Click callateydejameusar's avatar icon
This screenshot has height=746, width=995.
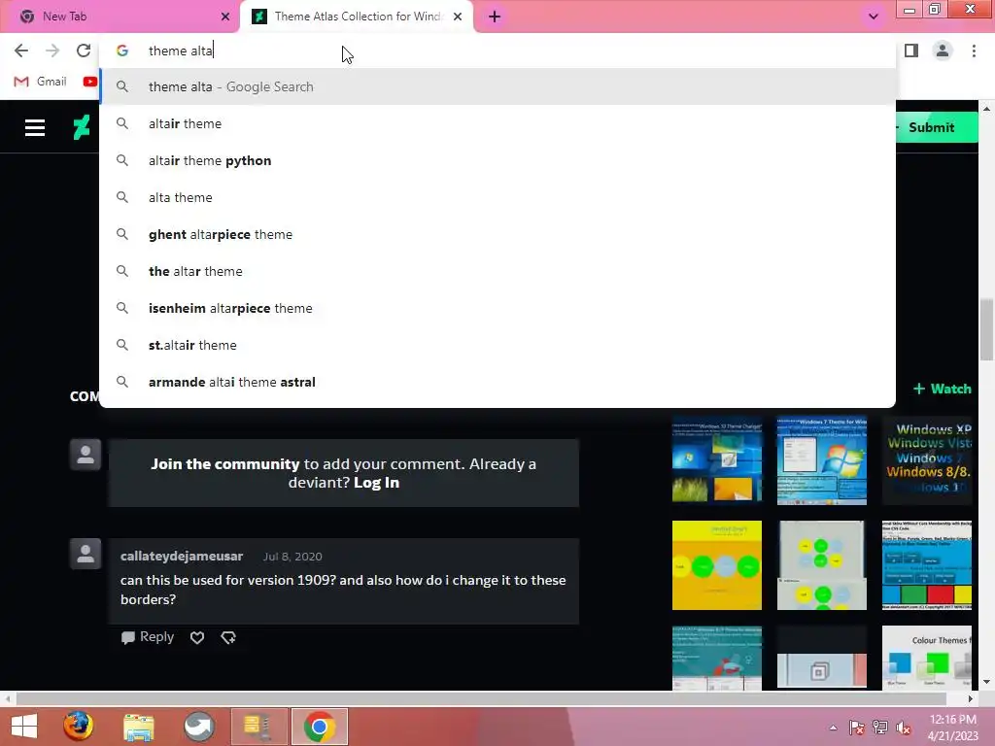[x=86, y=554]
